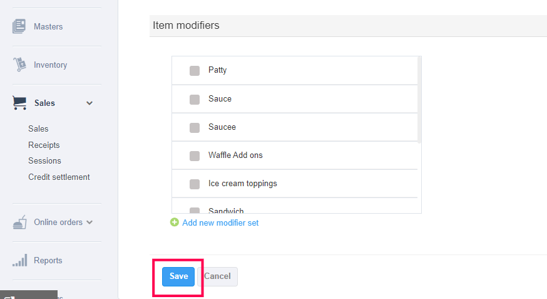
Task: Collapse the Sales menu chevron
Action: point(89,103)
